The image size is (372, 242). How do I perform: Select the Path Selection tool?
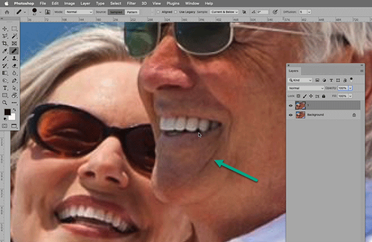pyautogui.click(x=14, y=88)
